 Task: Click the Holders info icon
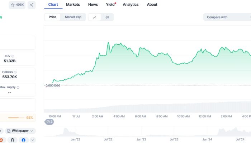pos(15,72)
